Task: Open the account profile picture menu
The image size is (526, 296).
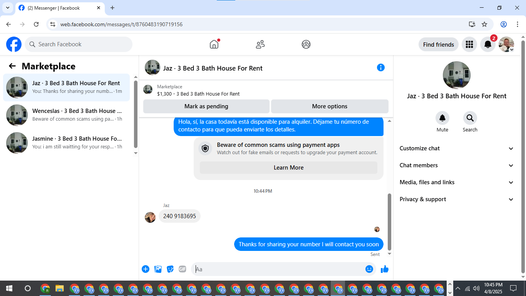Action: pos(506,44)
